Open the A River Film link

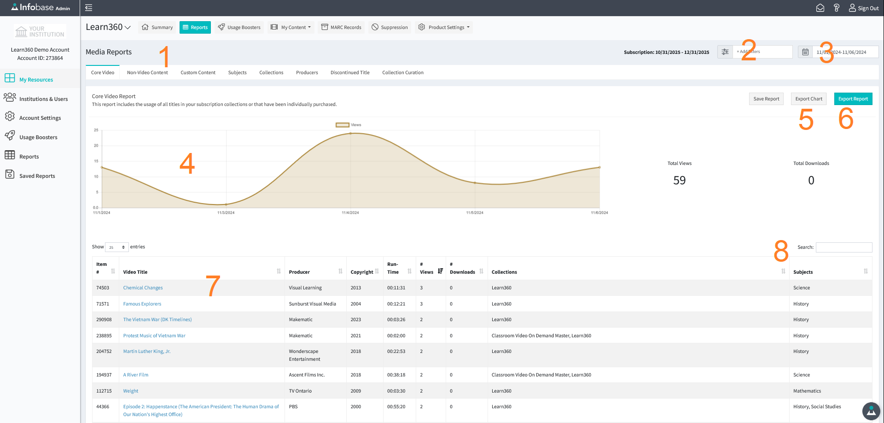tap(136, 375)
